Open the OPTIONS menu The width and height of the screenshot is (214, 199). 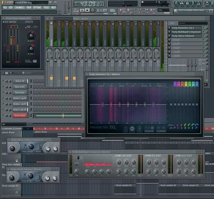(x=37, y=7)
